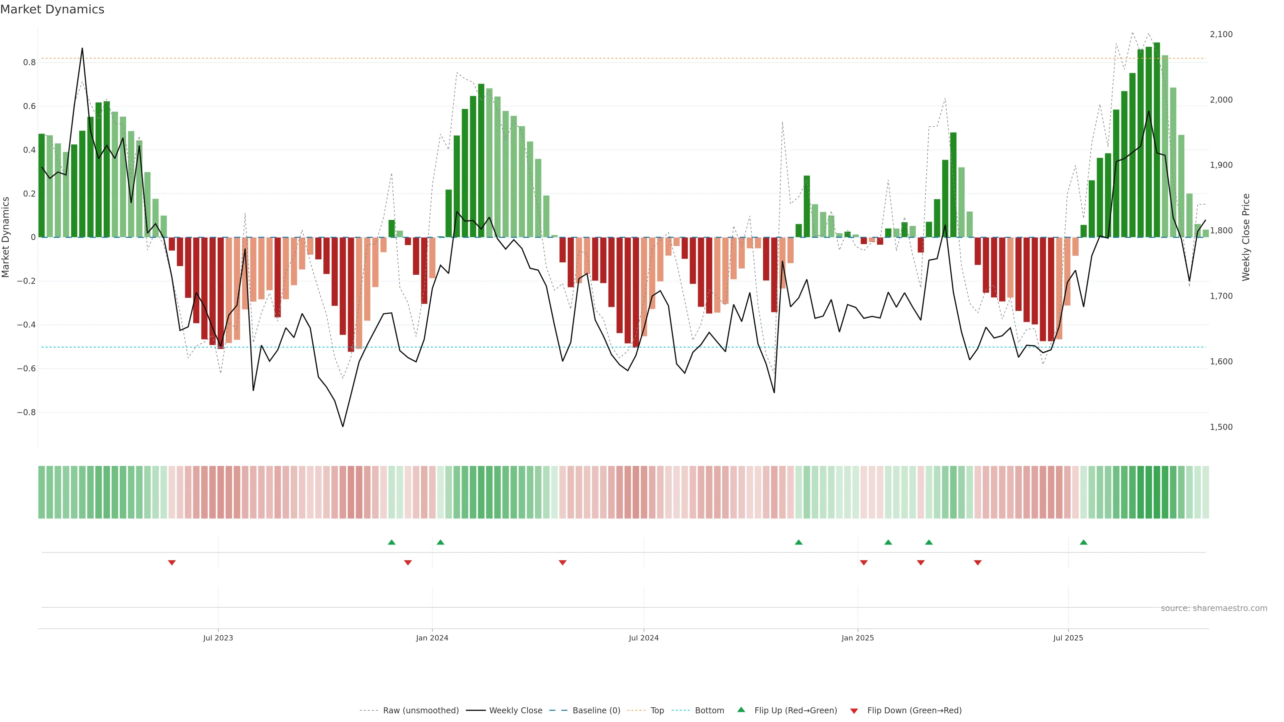Click the flip-up triangle just after Jul 2025
Screen dimensions: 1284x722
pyautogui.click(x=1084, y=542)
